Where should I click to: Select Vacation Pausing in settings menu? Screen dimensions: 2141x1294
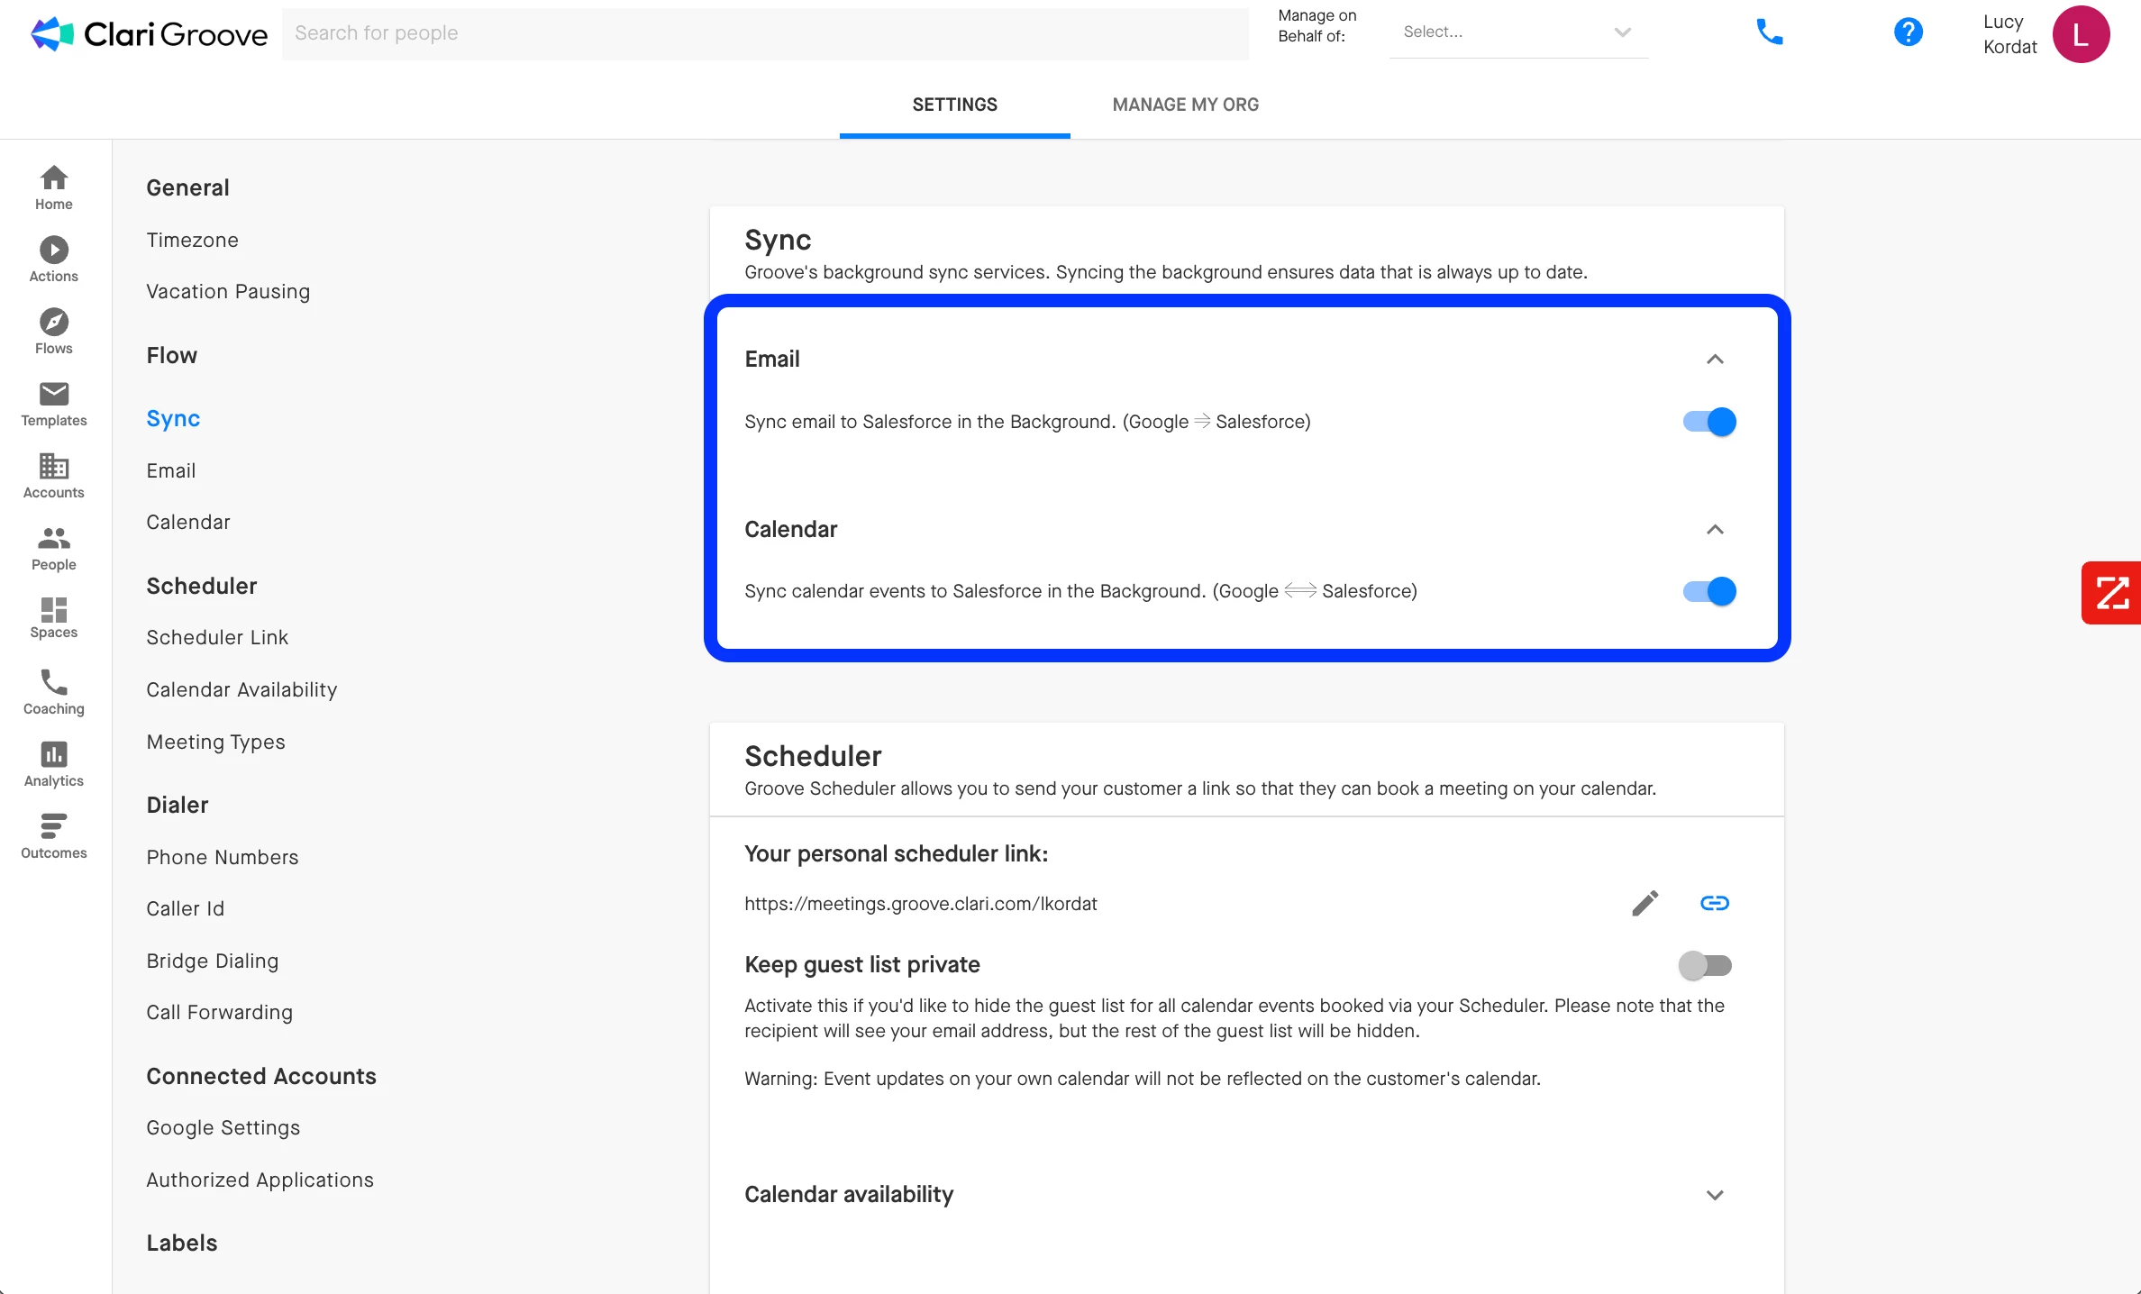pyautogui.click(x=228, y=291)
